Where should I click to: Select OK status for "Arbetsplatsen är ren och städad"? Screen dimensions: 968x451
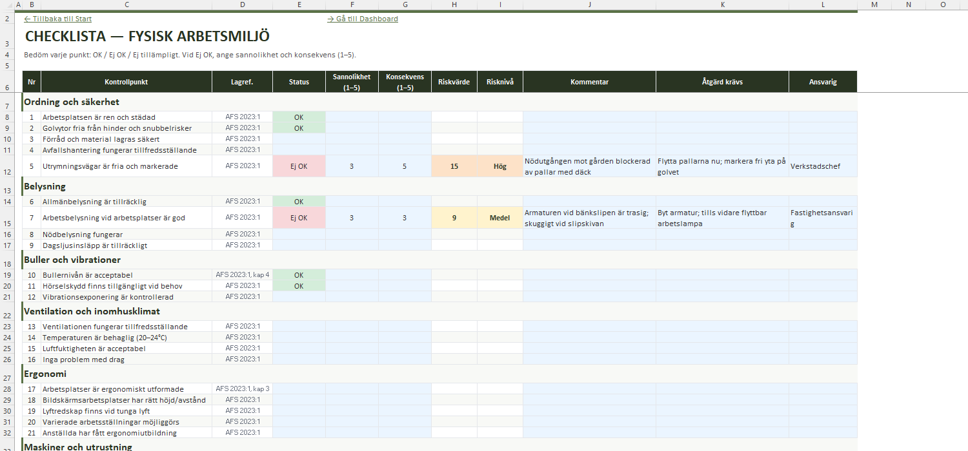point(299,117)
